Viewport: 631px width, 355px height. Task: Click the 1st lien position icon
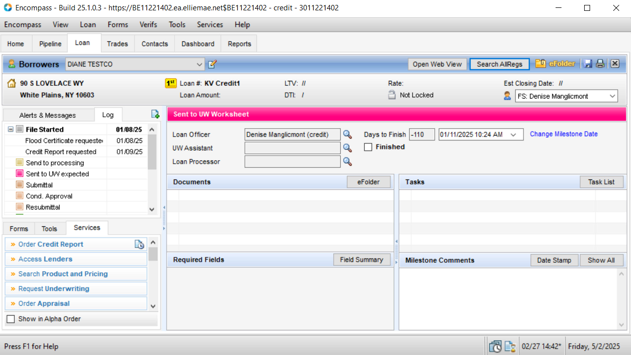[x=171, y=83]
